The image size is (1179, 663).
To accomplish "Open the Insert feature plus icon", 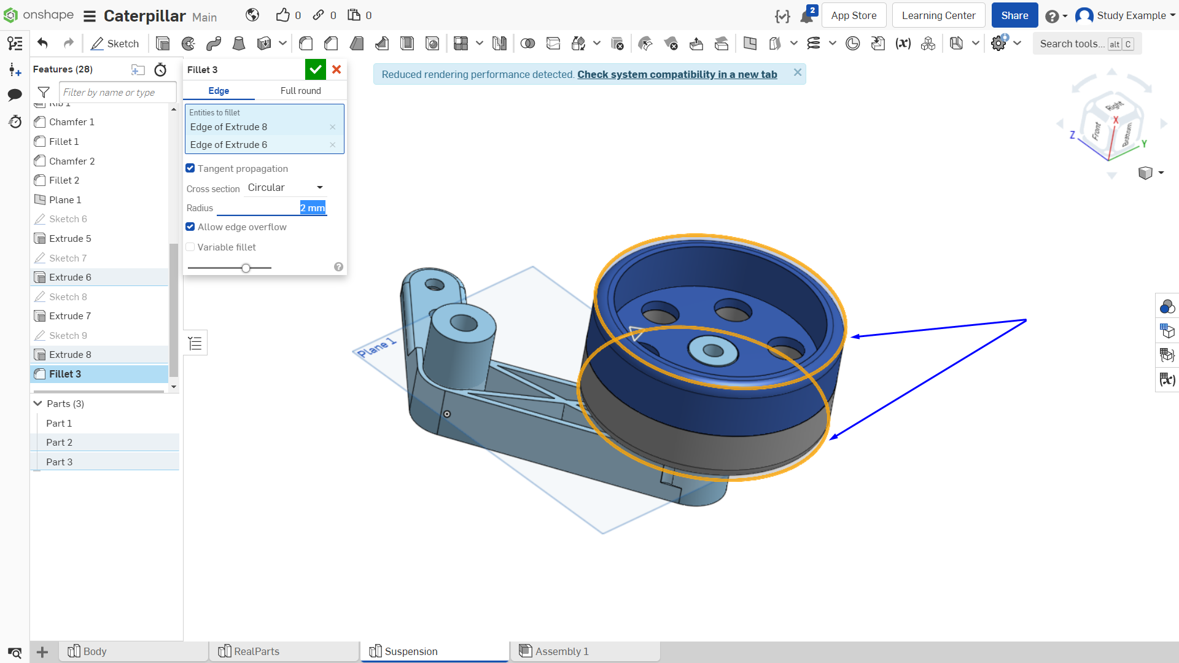I will [x=15, y=69].
